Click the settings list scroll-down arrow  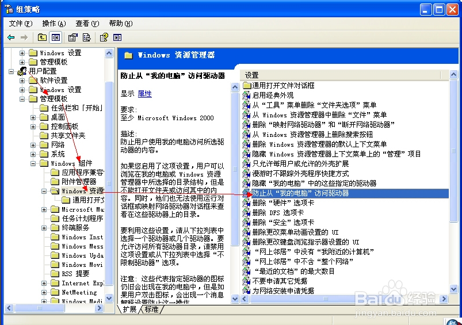coord(454,289)
